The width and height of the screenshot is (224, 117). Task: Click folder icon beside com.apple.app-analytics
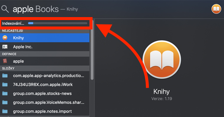(5, 75)
